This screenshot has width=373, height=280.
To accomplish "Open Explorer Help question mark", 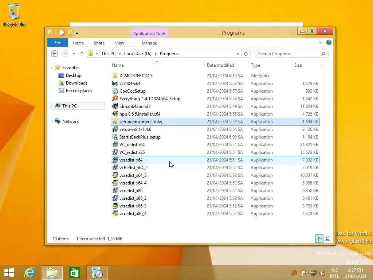I will 329,42.
